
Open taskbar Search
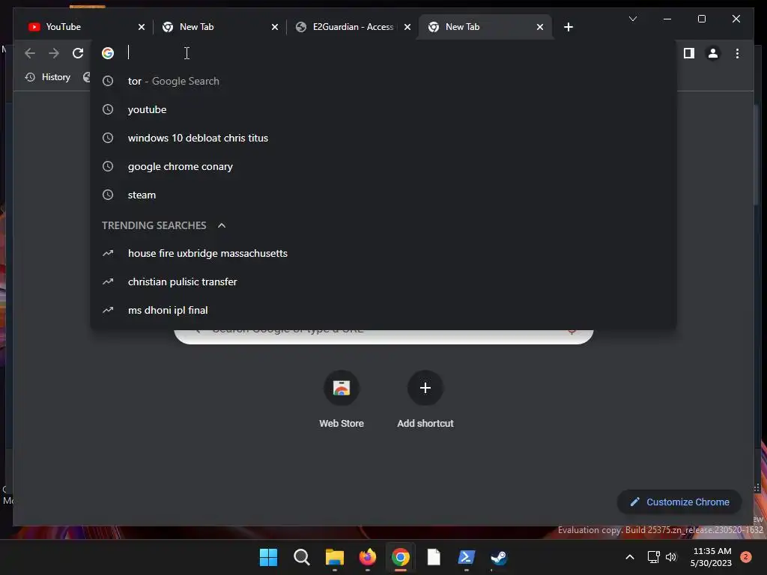pos(301,557)
